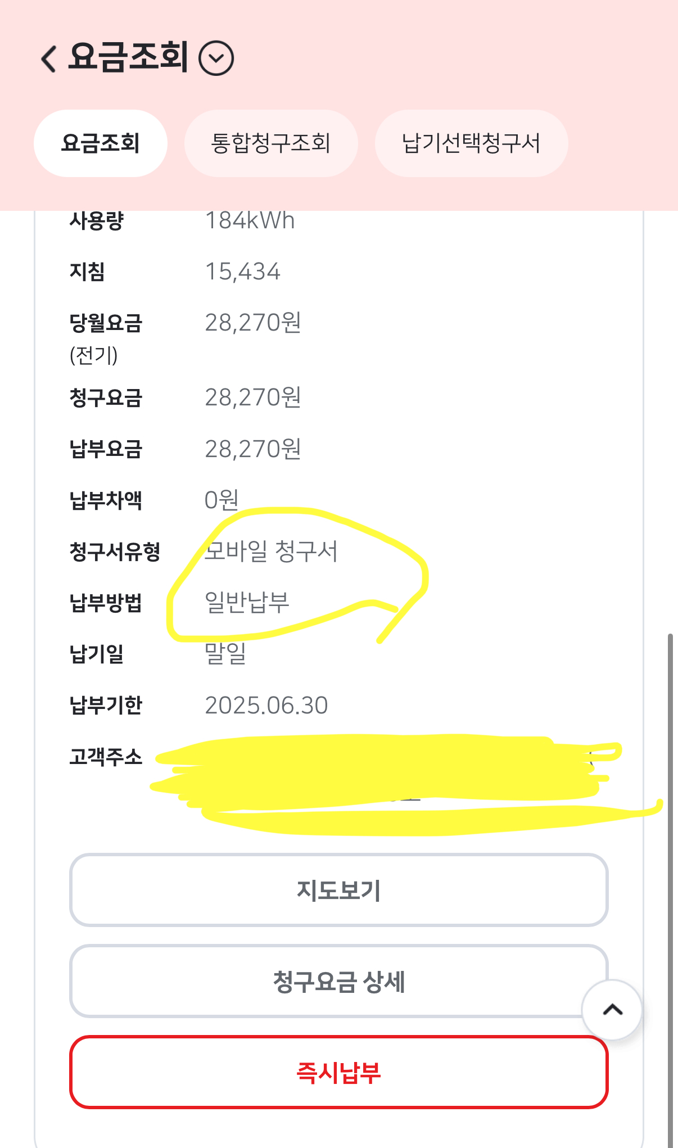
Task: Tap the due date 2025.06.30
Action: click(x=266, y=706)
